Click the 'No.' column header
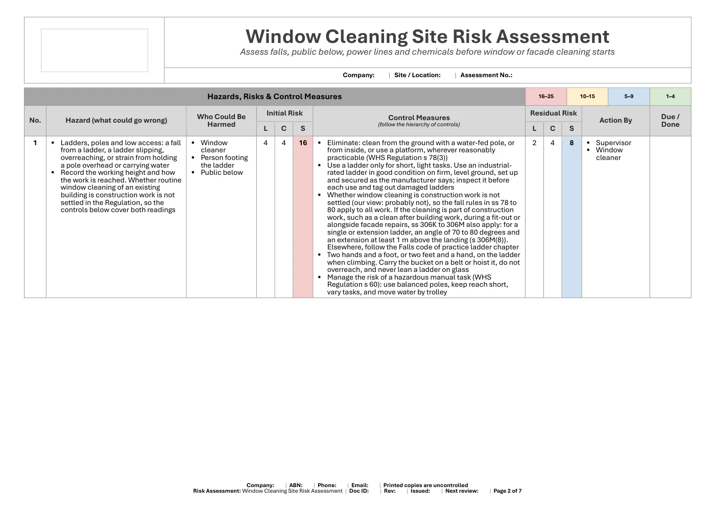The height and width of the screenshot is (506, 715). pyautogui.click(x=35, y=121)
